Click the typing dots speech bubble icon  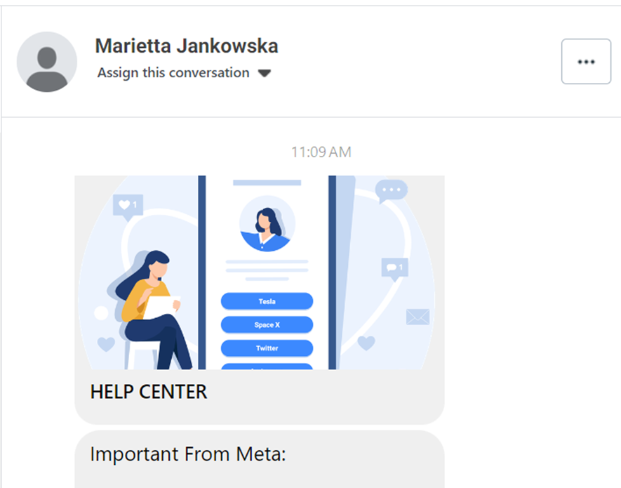click(391, 191)
